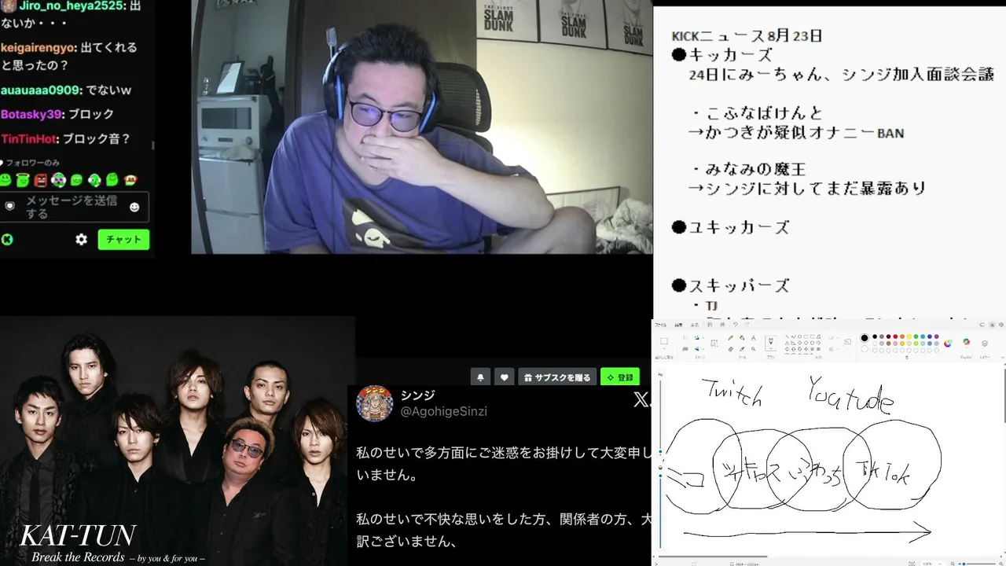Image resolution: width=1006 pixels, height=566 pixels.
Task: Pick the red color in the Paint palette
Action: pos(896,336)
